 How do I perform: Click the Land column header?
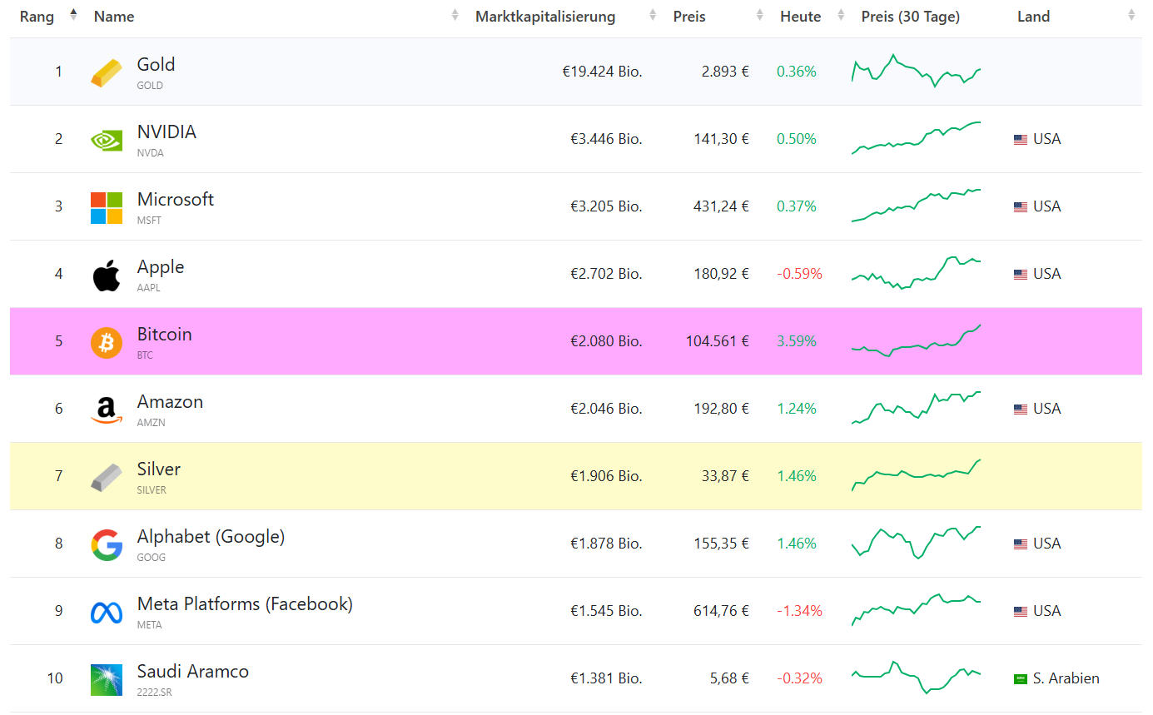tap(1033, 17)
